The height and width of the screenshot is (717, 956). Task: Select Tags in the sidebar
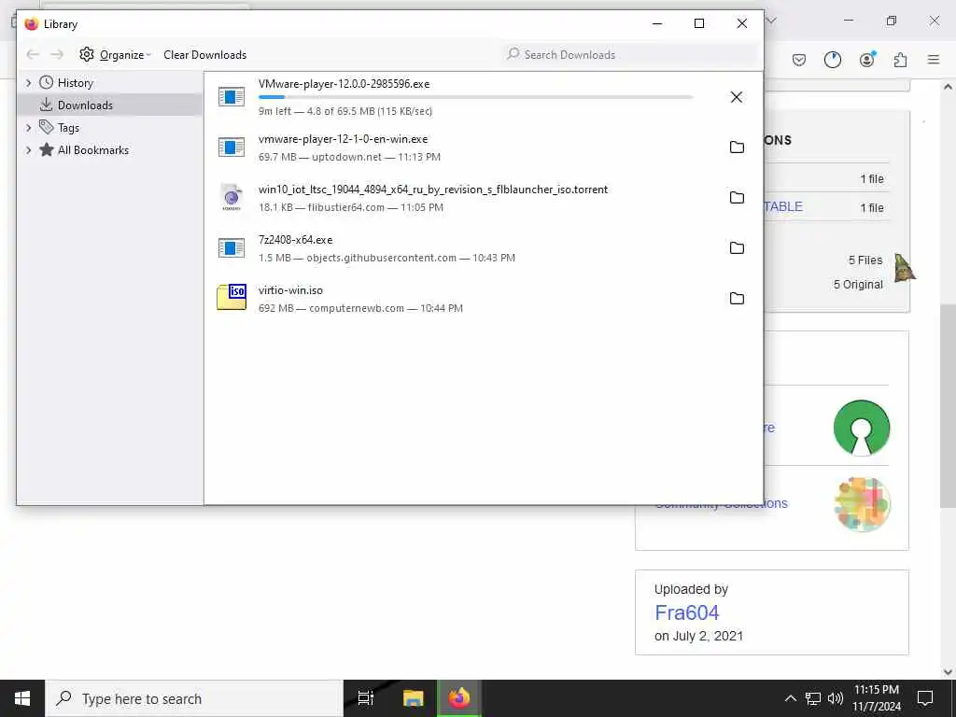(68, 128)
